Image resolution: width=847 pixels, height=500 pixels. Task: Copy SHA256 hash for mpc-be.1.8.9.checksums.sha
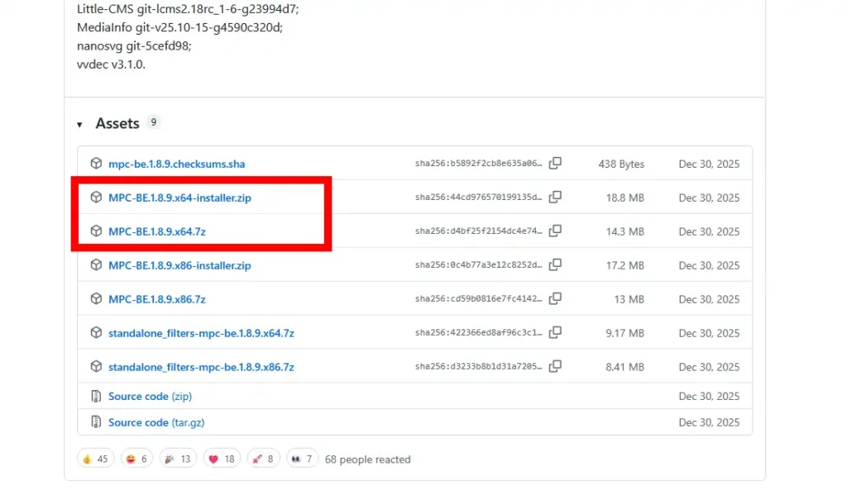click(x=555, y=164)
